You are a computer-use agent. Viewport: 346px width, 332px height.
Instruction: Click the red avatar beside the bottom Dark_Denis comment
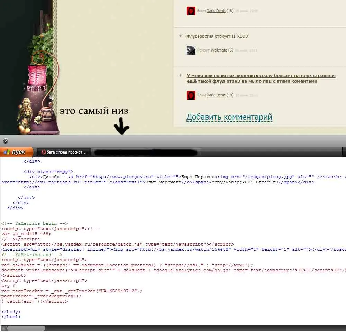191,95
